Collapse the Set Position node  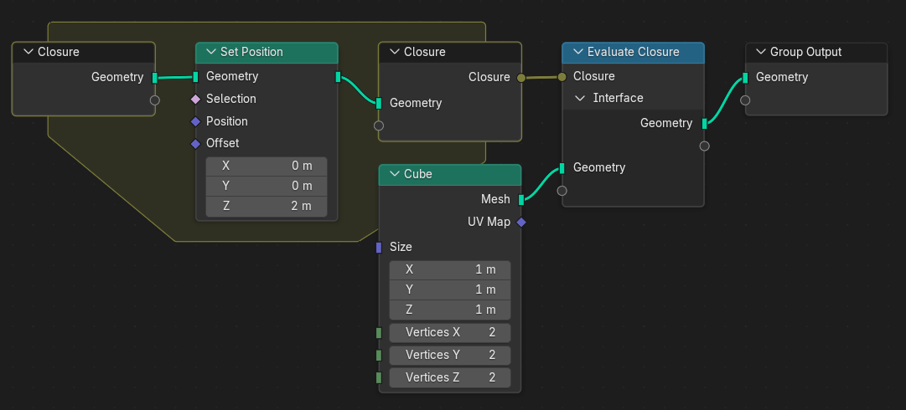click(210, 52)
